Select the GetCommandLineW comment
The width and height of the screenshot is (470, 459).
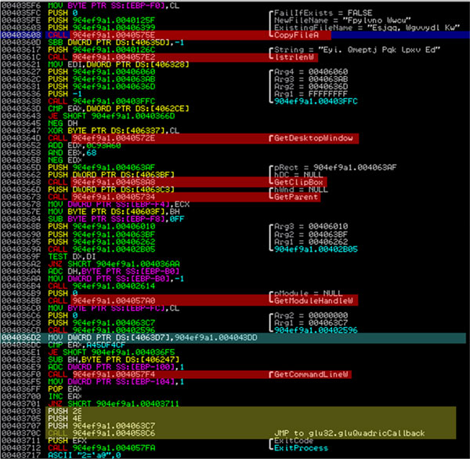click(311, 374)
